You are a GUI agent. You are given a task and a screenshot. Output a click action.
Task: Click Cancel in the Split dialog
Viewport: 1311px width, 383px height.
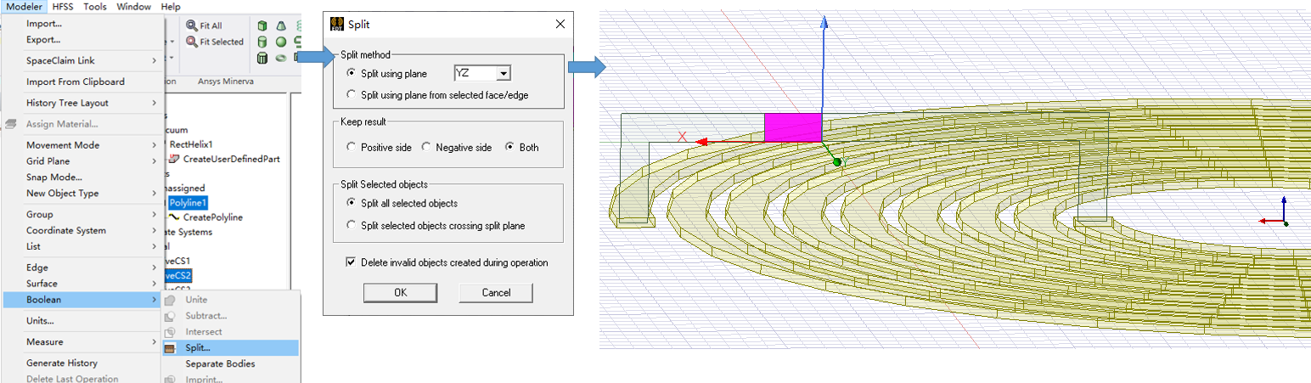tap(496, 292)
